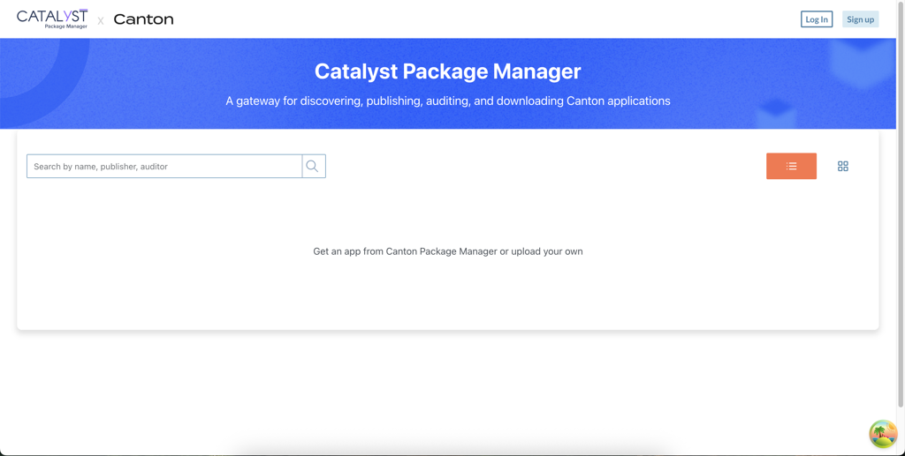Click the small "Package Manager" text under Catalyst
The image size is (905, 456).
coord(66,26)
